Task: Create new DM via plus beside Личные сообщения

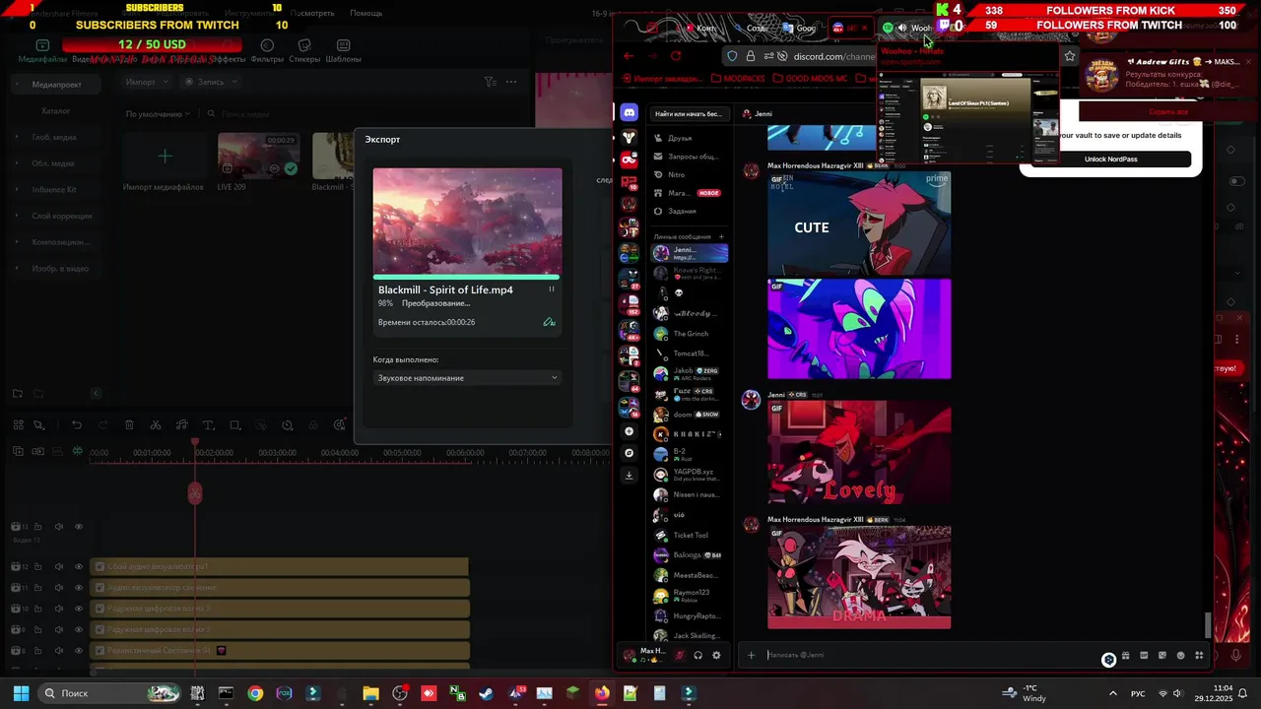Action: 721,236
